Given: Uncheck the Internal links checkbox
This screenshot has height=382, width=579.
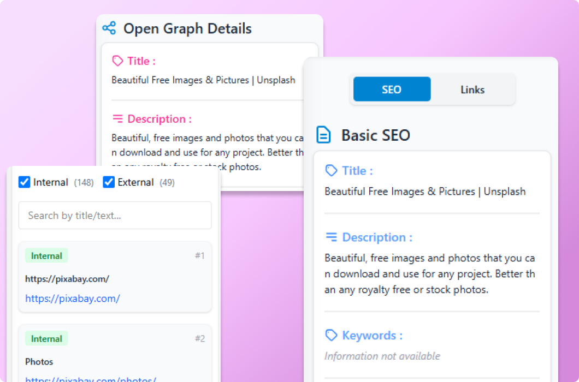Looking at the screenshot, I should [25, 182].
